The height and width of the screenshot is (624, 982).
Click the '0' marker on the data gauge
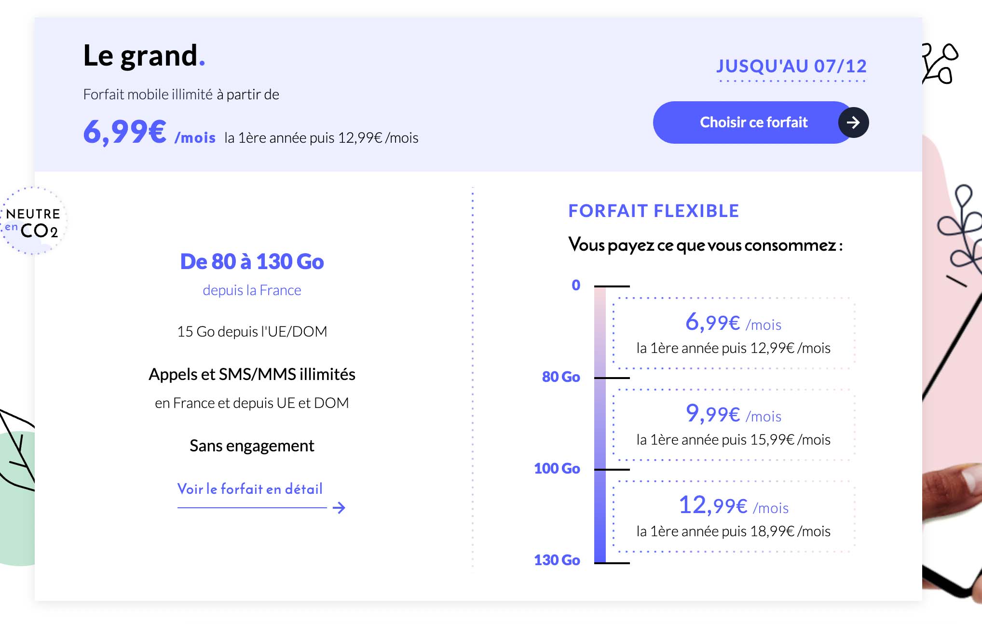576,285
